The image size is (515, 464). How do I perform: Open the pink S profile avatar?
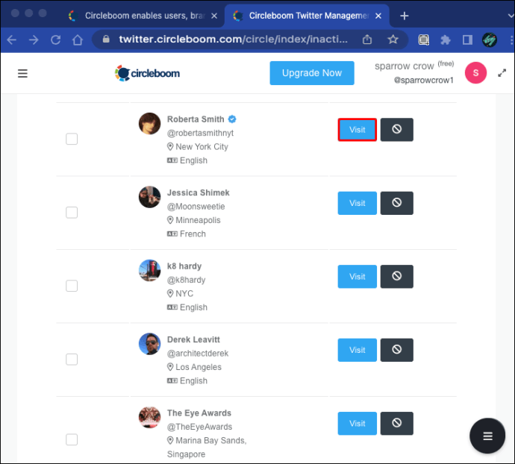tap(475, 73)
